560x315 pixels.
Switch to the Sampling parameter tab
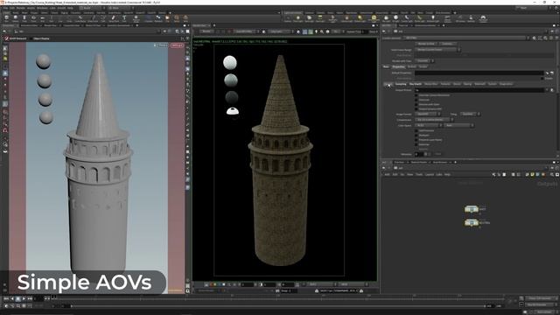401,84
